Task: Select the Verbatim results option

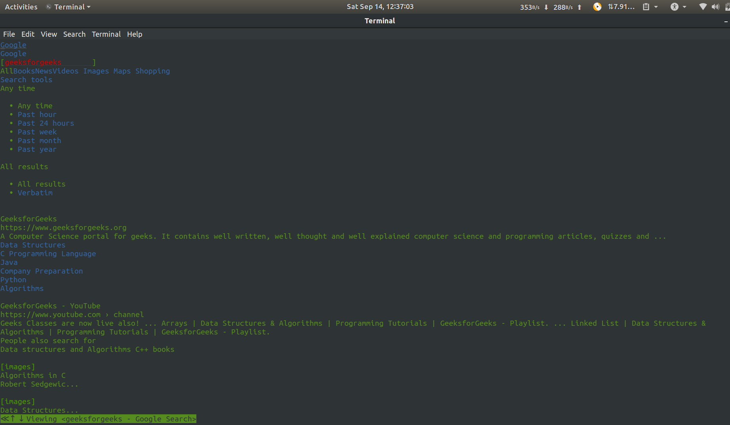Action: pyautogui.click(x=35, y=193)
